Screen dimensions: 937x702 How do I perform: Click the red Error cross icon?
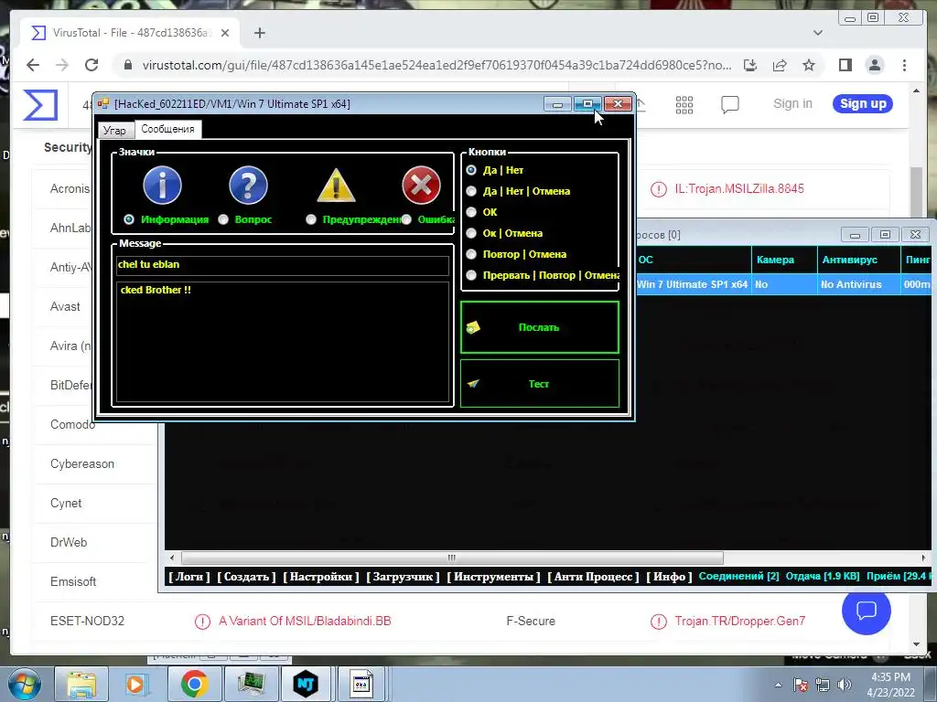tap(421, 185)
